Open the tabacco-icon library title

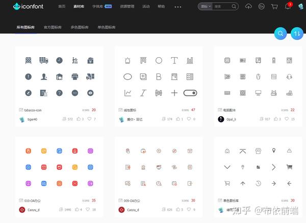point(33,110)
